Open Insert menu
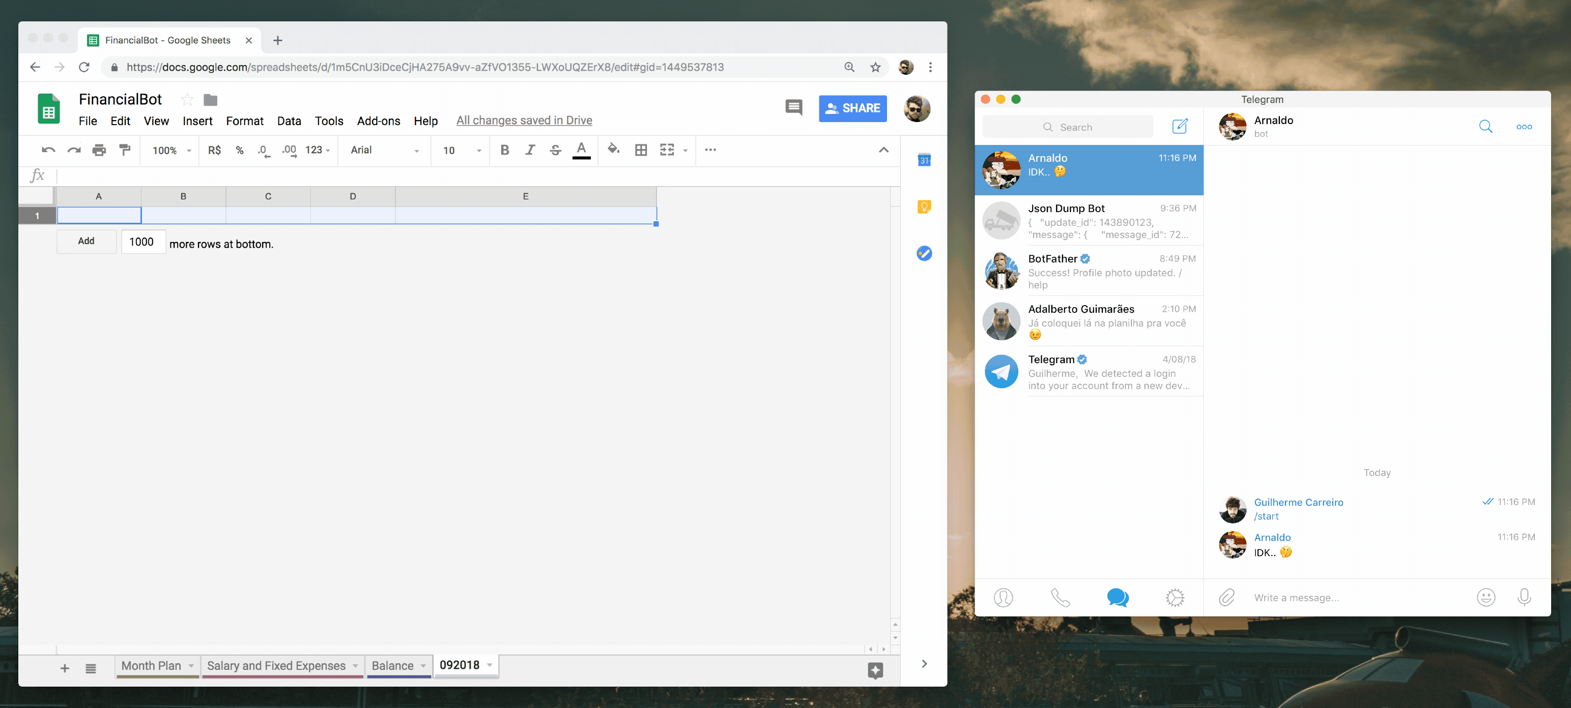This screenshot has width=1571, height=708. 197,121
